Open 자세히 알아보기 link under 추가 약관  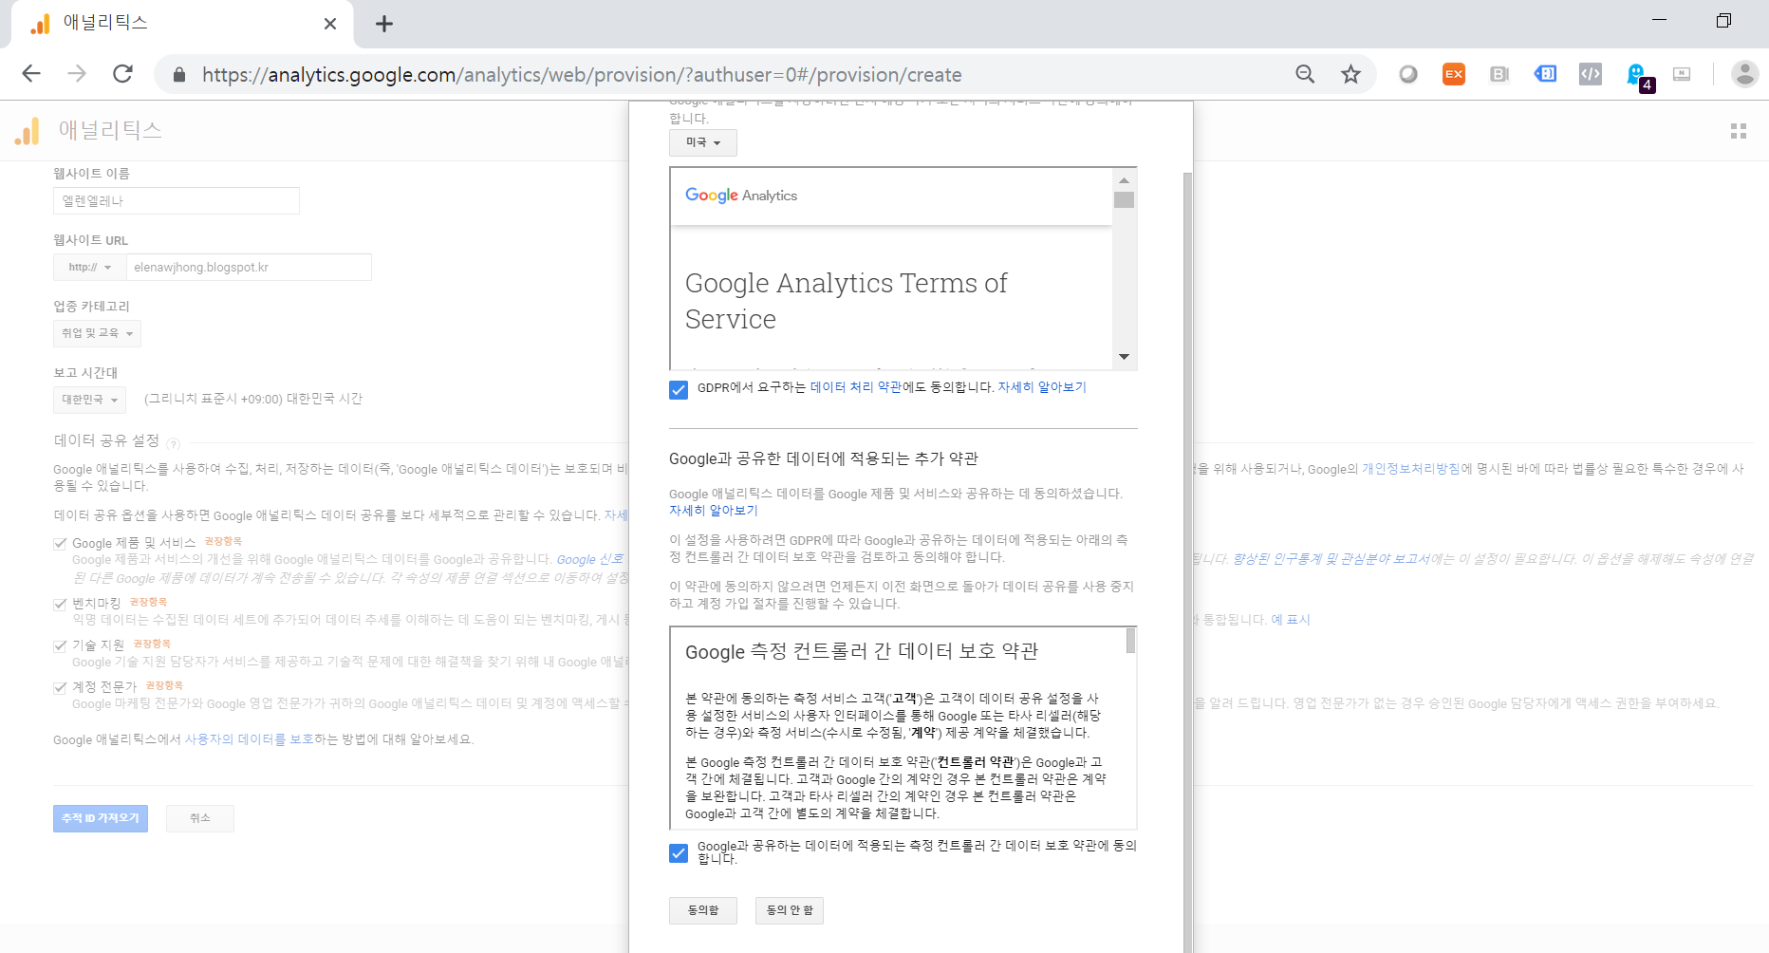(x=714, y=511)
